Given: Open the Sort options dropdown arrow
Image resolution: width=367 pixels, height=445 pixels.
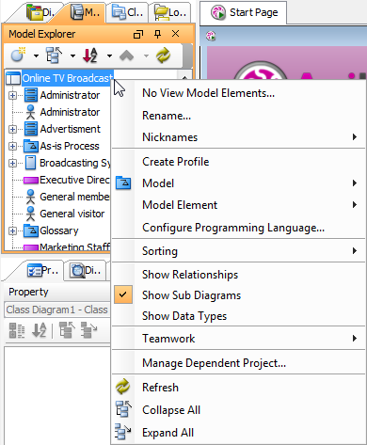Looking at the screenshot, I should click(109, 56).
